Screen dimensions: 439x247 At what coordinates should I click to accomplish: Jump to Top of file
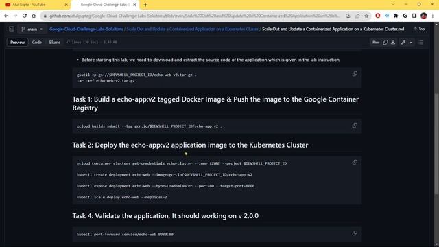pyautogui.click(x=419, y=29)
